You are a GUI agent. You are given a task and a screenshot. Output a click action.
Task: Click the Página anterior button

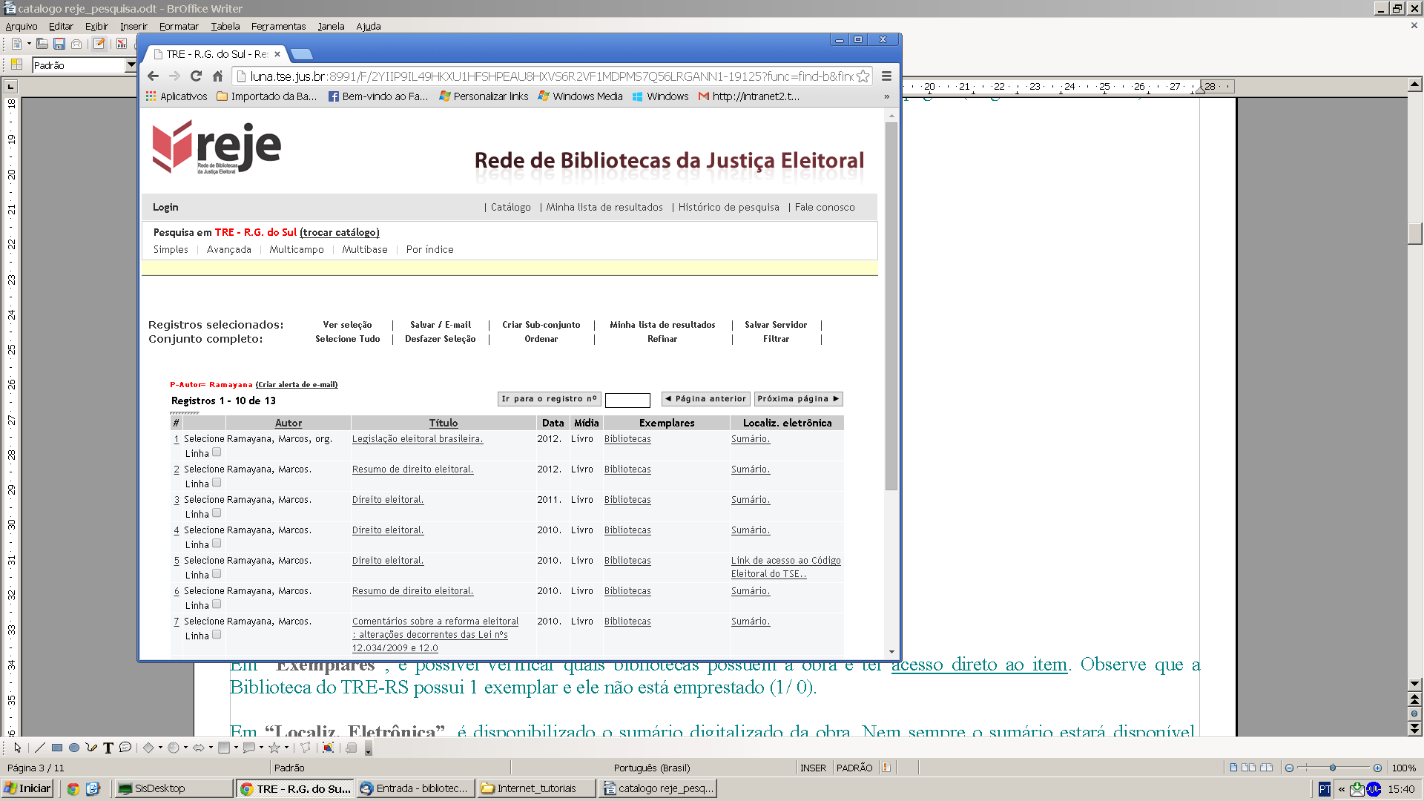point(705,399)
